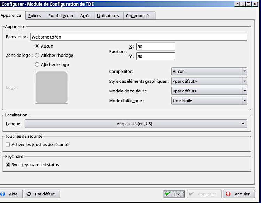Click the title bar help question mark

237,4
